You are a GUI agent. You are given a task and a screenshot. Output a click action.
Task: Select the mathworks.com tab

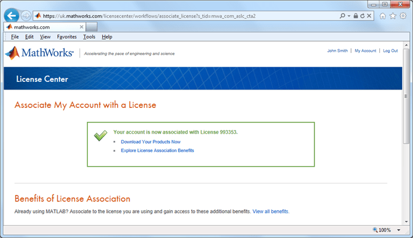pos(44,27)
